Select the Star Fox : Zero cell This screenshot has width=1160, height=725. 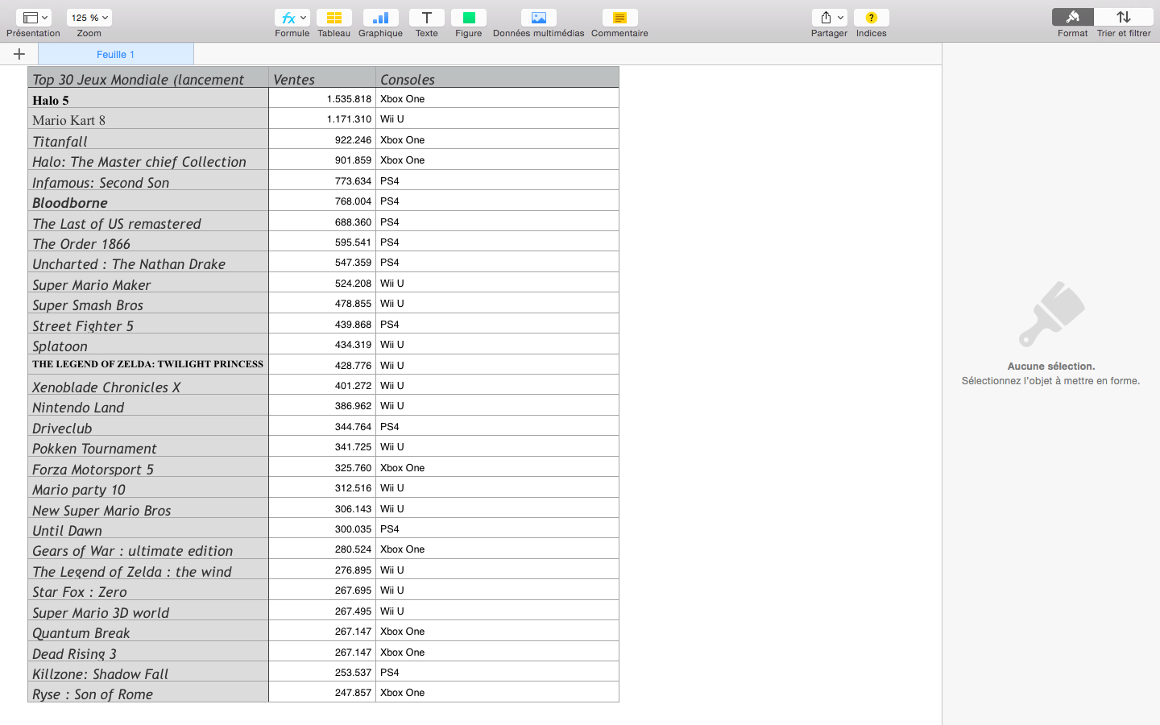click(x=148, y=590)
